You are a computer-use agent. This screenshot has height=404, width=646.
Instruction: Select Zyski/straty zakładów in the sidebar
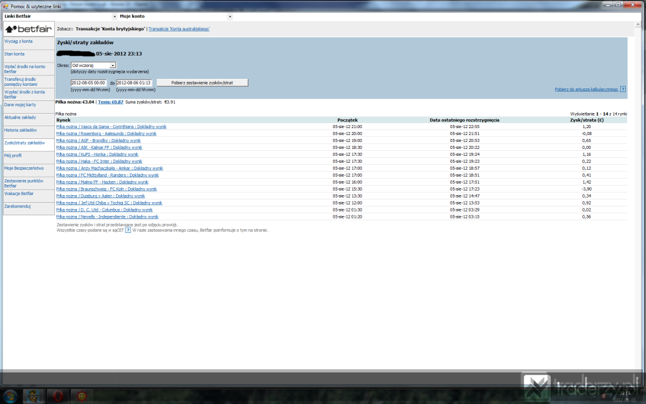click(25, 143)
